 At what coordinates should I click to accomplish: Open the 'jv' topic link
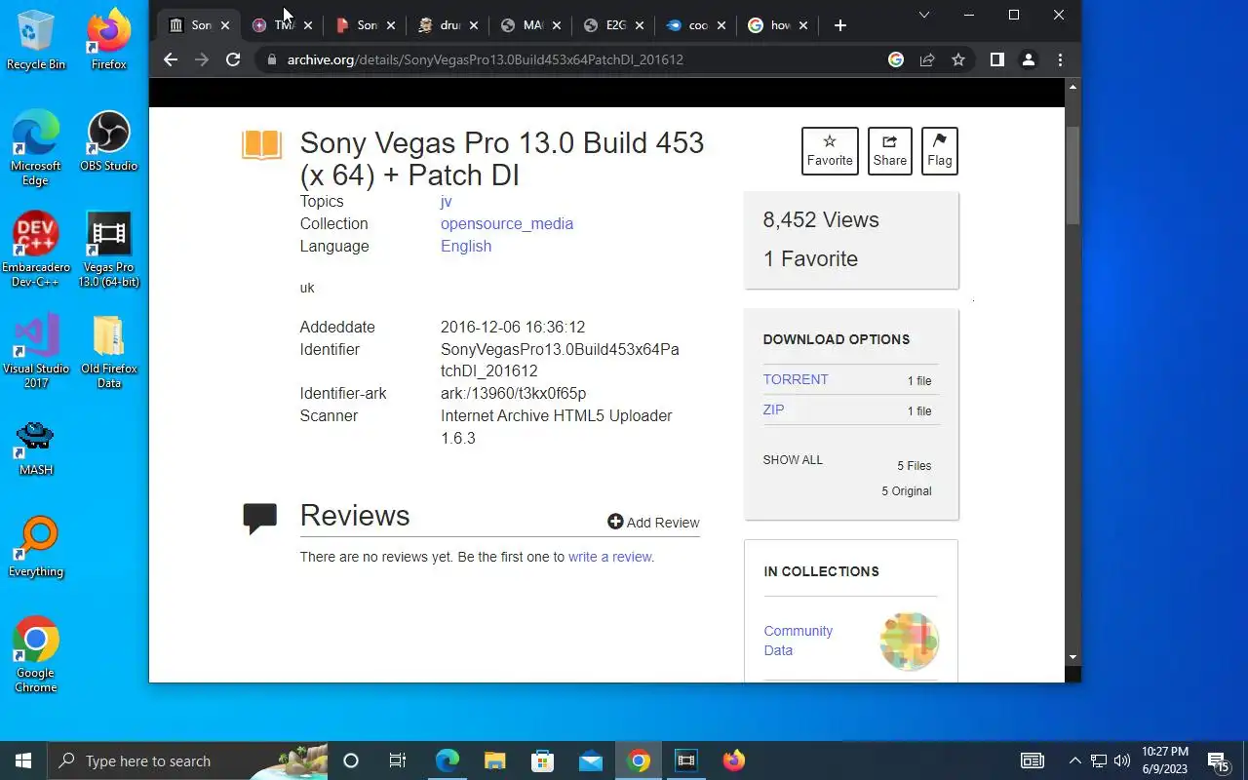point(446,201)
